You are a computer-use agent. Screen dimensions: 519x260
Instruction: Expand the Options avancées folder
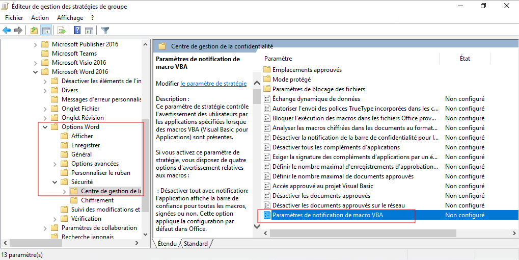pos(55,164)
